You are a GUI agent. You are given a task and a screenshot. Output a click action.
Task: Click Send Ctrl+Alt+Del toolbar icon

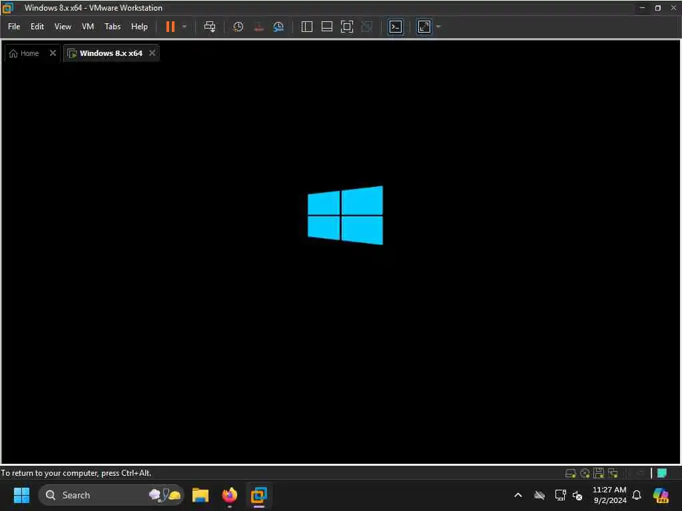[210, 27]
